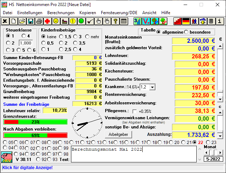Screen dimensions: 226x173
Task: Select the 'besondere' Tabelle option
Action: pyautogui.click(x=186, y=32)
